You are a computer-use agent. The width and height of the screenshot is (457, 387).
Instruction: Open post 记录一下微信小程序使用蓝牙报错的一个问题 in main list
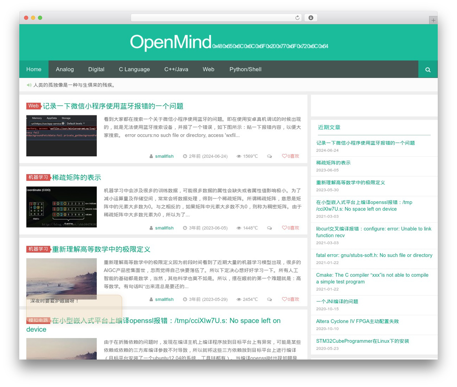point(113,106)
